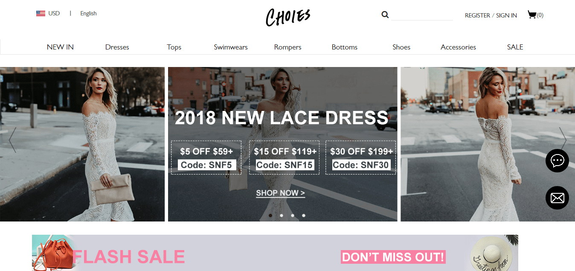Click the REGISTER link

point(477,15)
